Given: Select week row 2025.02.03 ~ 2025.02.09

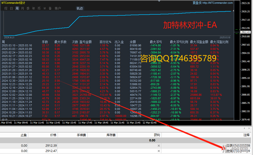Looking at the screenshot, I should coord(17,63).
